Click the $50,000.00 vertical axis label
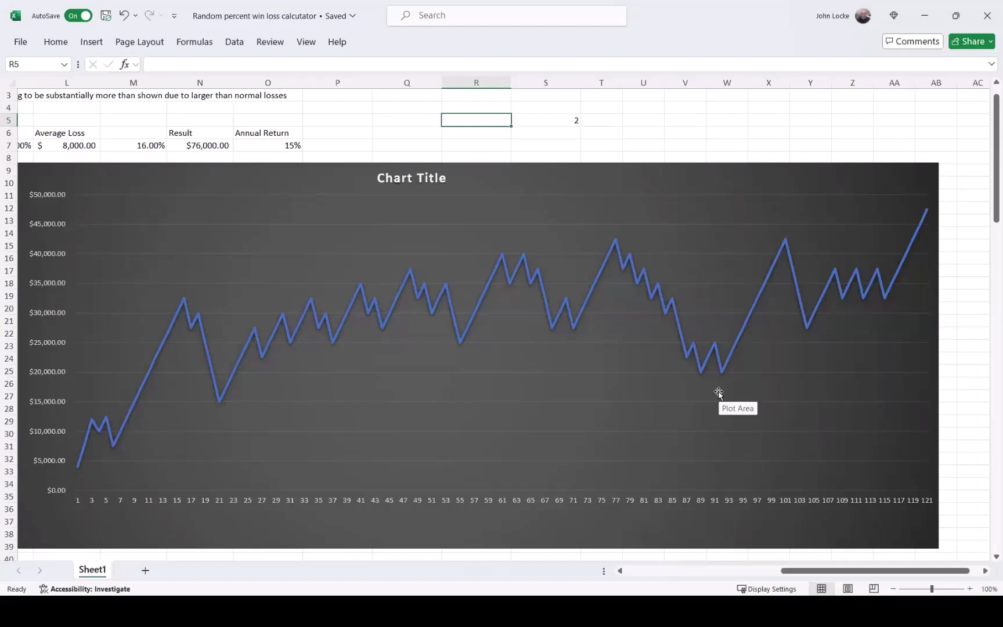This screenshot has height=627, width=1003. click(48, 194)
